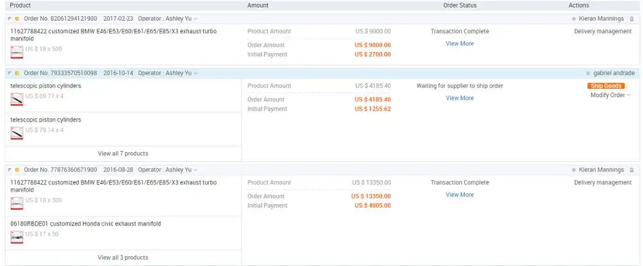Click the flag icon on order 79333570510098
The height and width of the screenshot is (266, 643).
10,73
